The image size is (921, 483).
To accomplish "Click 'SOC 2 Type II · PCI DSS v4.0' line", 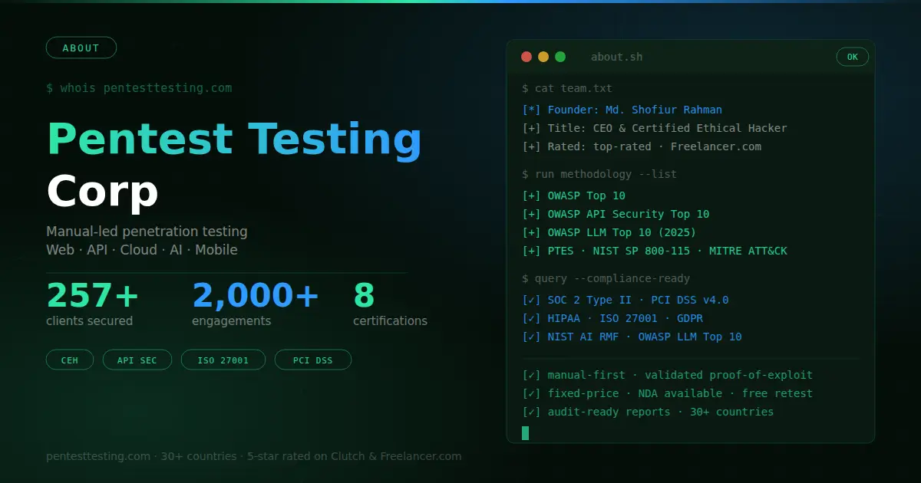I will (x=626, y=300).
